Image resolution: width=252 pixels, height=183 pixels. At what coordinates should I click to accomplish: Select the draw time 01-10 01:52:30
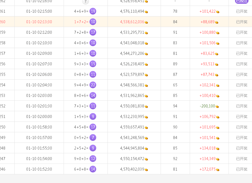[39, 169]
